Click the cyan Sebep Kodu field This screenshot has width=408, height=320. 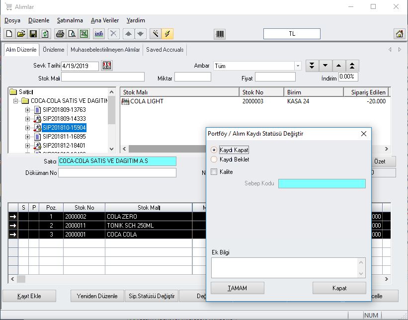tap(322, 183)
